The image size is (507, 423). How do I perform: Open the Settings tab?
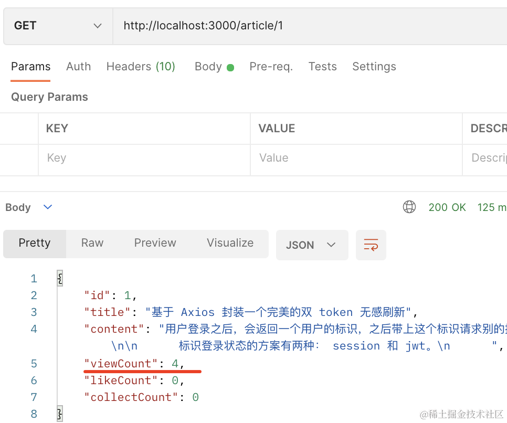coord(374,67)
